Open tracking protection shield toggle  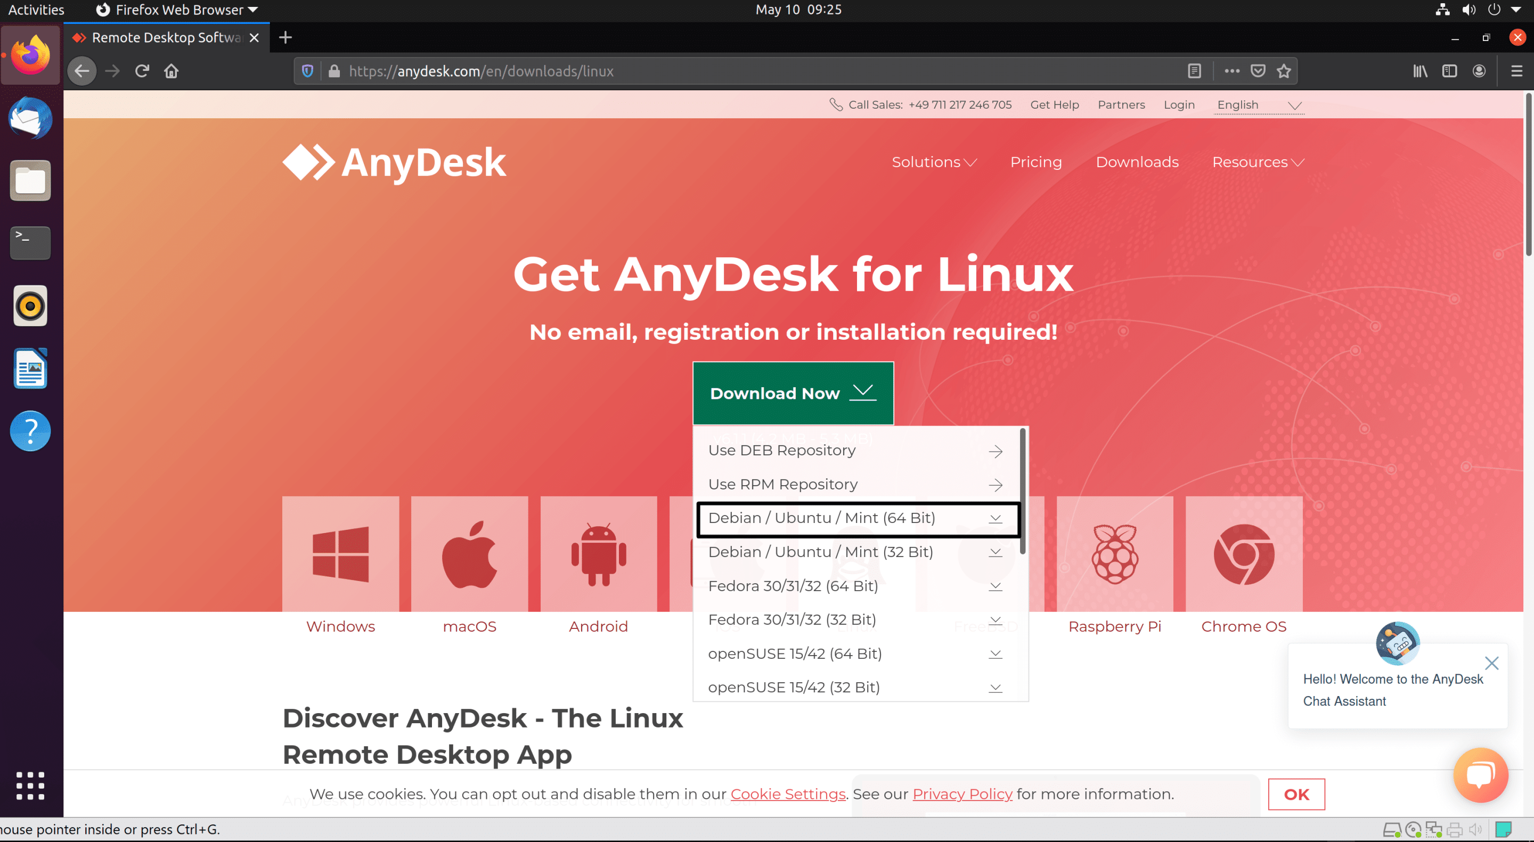click(x=307, y=71)
